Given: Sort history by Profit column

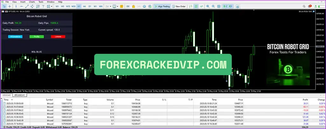Looking at the screenshot, I should pyautogui.click(x=305, y=100).
